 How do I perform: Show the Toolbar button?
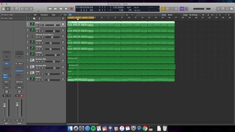(17, 9)
